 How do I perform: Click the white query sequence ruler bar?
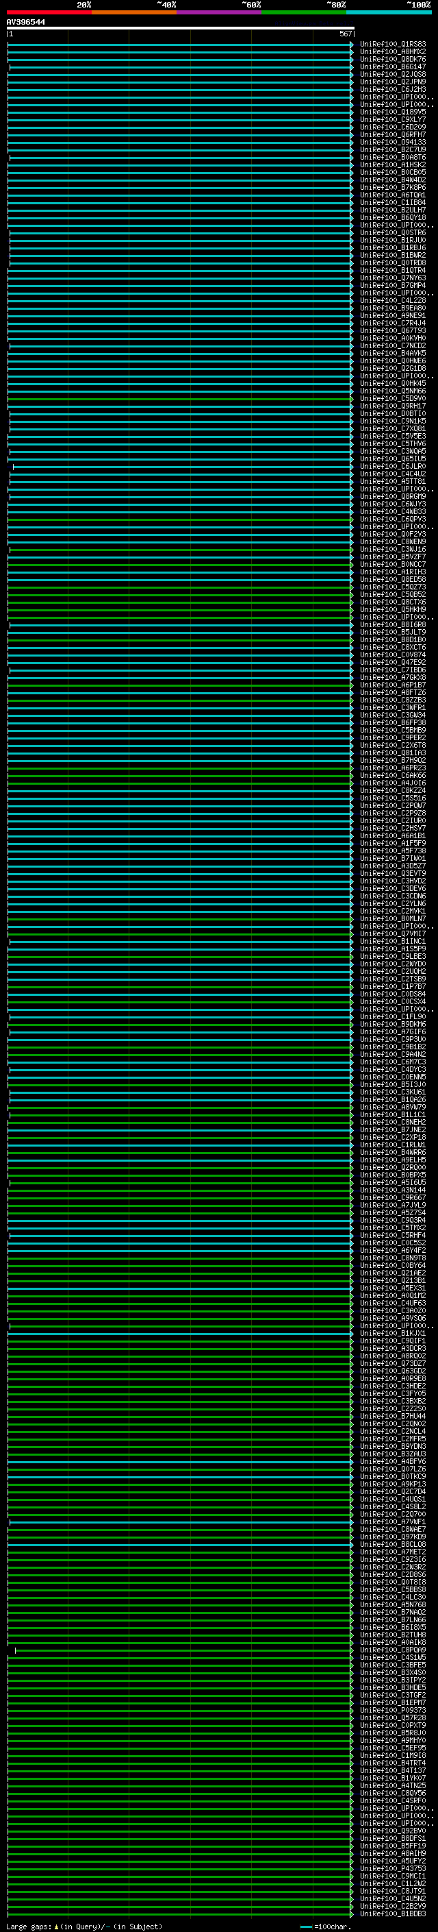[180, 27]
